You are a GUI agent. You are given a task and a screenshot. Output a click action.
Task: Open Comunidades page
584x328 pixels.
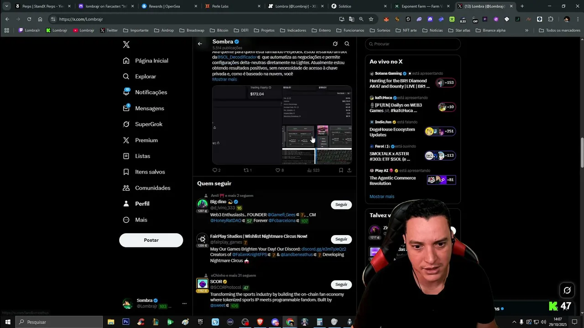click(x=146, y=188)
